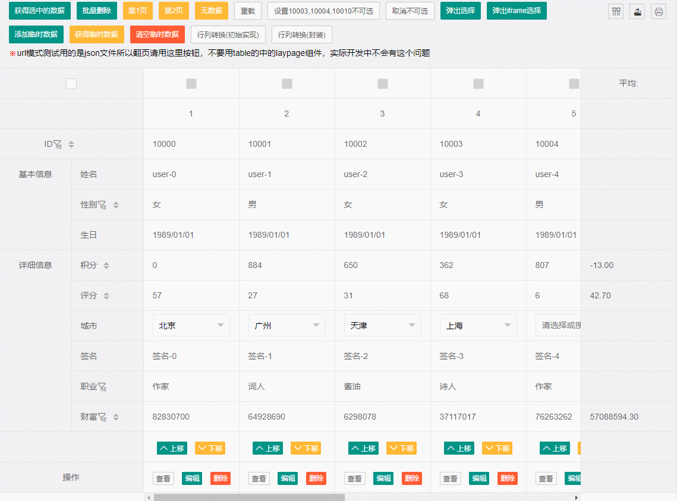The image size is (677, 501).
Task: Click 删除 for record 10000
Action: click(221, 478)
